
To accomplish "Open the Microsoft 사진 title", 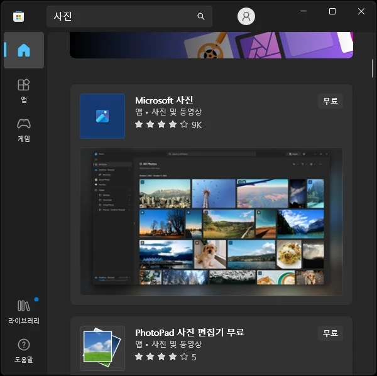I will coord(164,100).
